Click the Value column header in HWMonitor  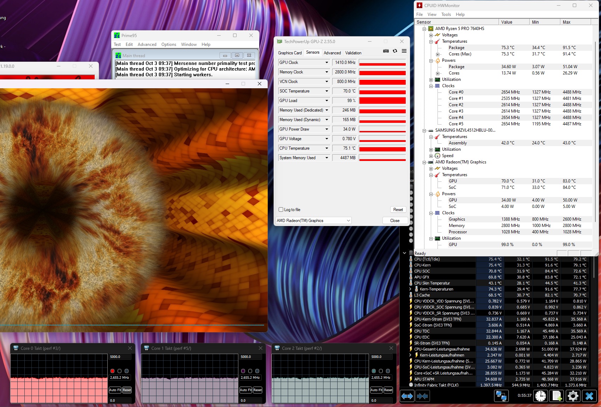(514, 22)
